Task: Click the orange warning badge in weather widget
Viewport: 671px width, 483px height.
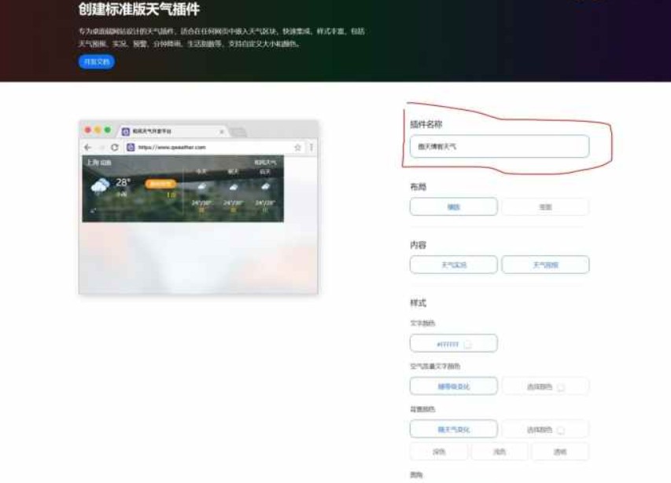Action: (x=160, y=184)
